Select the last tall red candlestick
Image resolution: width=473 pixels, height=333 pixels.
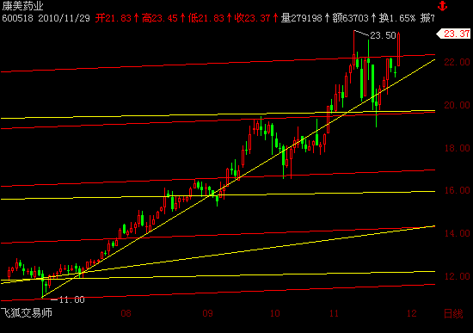click(398, 49)
